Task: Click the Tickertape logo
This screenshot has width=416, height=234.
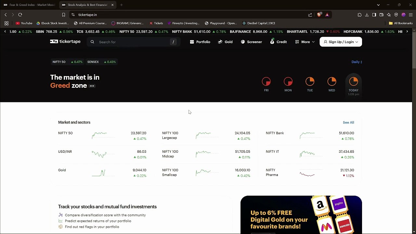Action: pyautogui.click(x=65, y=42)
